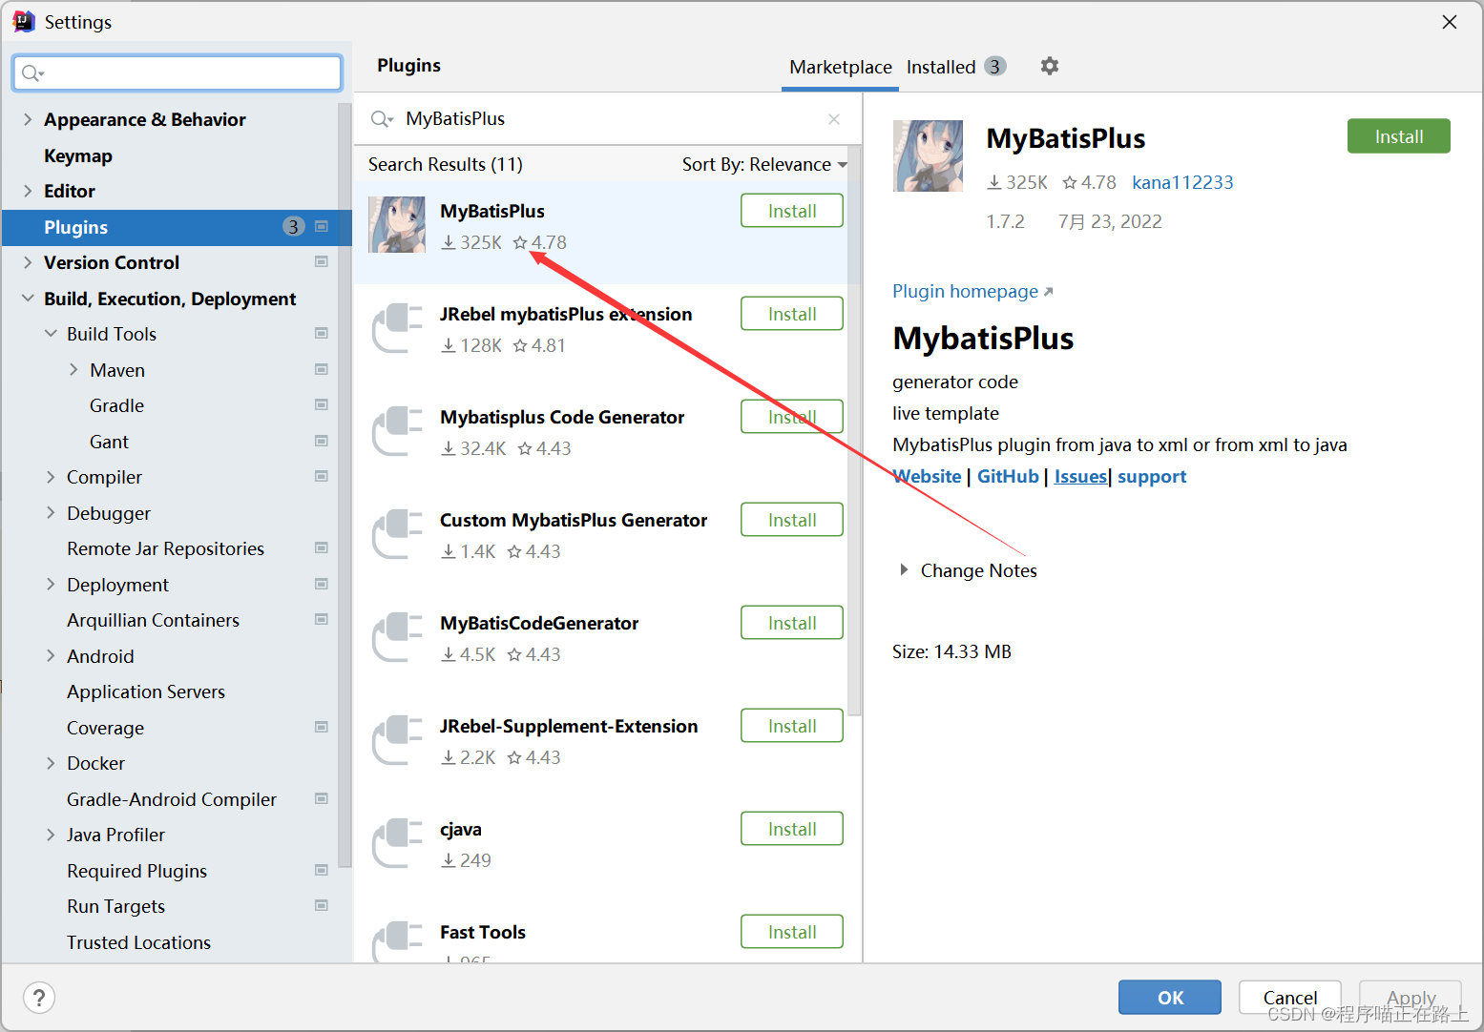Open the help question mark button
This screenshot has width=1484, height=1032.
[38, 998]
